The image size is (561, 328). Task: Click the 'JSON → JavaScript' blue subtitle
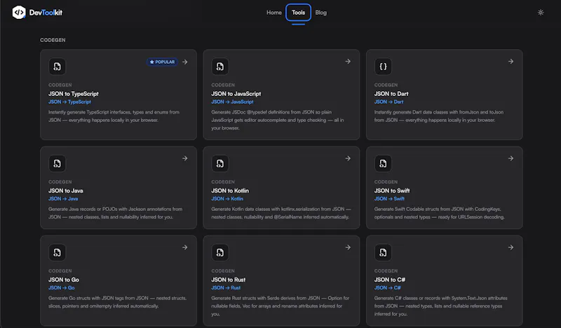click(x=232, y=102)
